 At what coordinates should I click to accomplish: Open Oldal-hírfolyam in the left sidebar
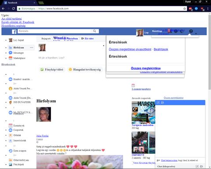click(18, 160)
